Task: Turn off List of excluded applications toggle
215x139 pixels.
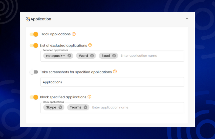Action: 34,45
